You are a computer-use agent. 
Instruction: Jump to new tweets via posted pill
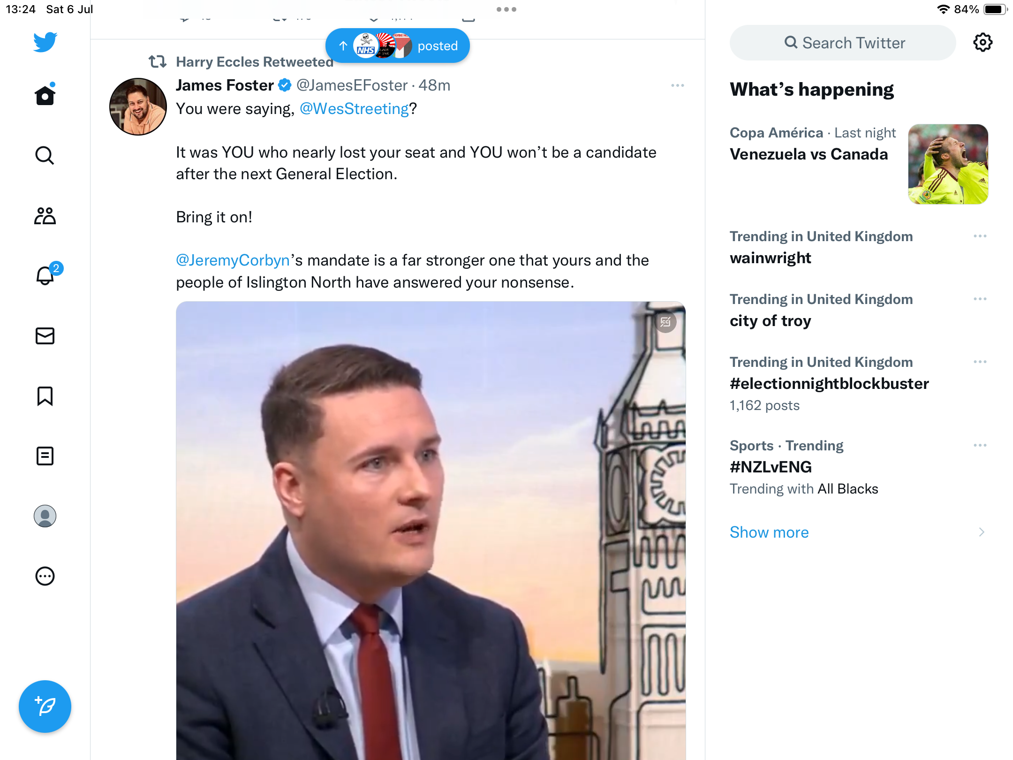(x=398, y=46)
